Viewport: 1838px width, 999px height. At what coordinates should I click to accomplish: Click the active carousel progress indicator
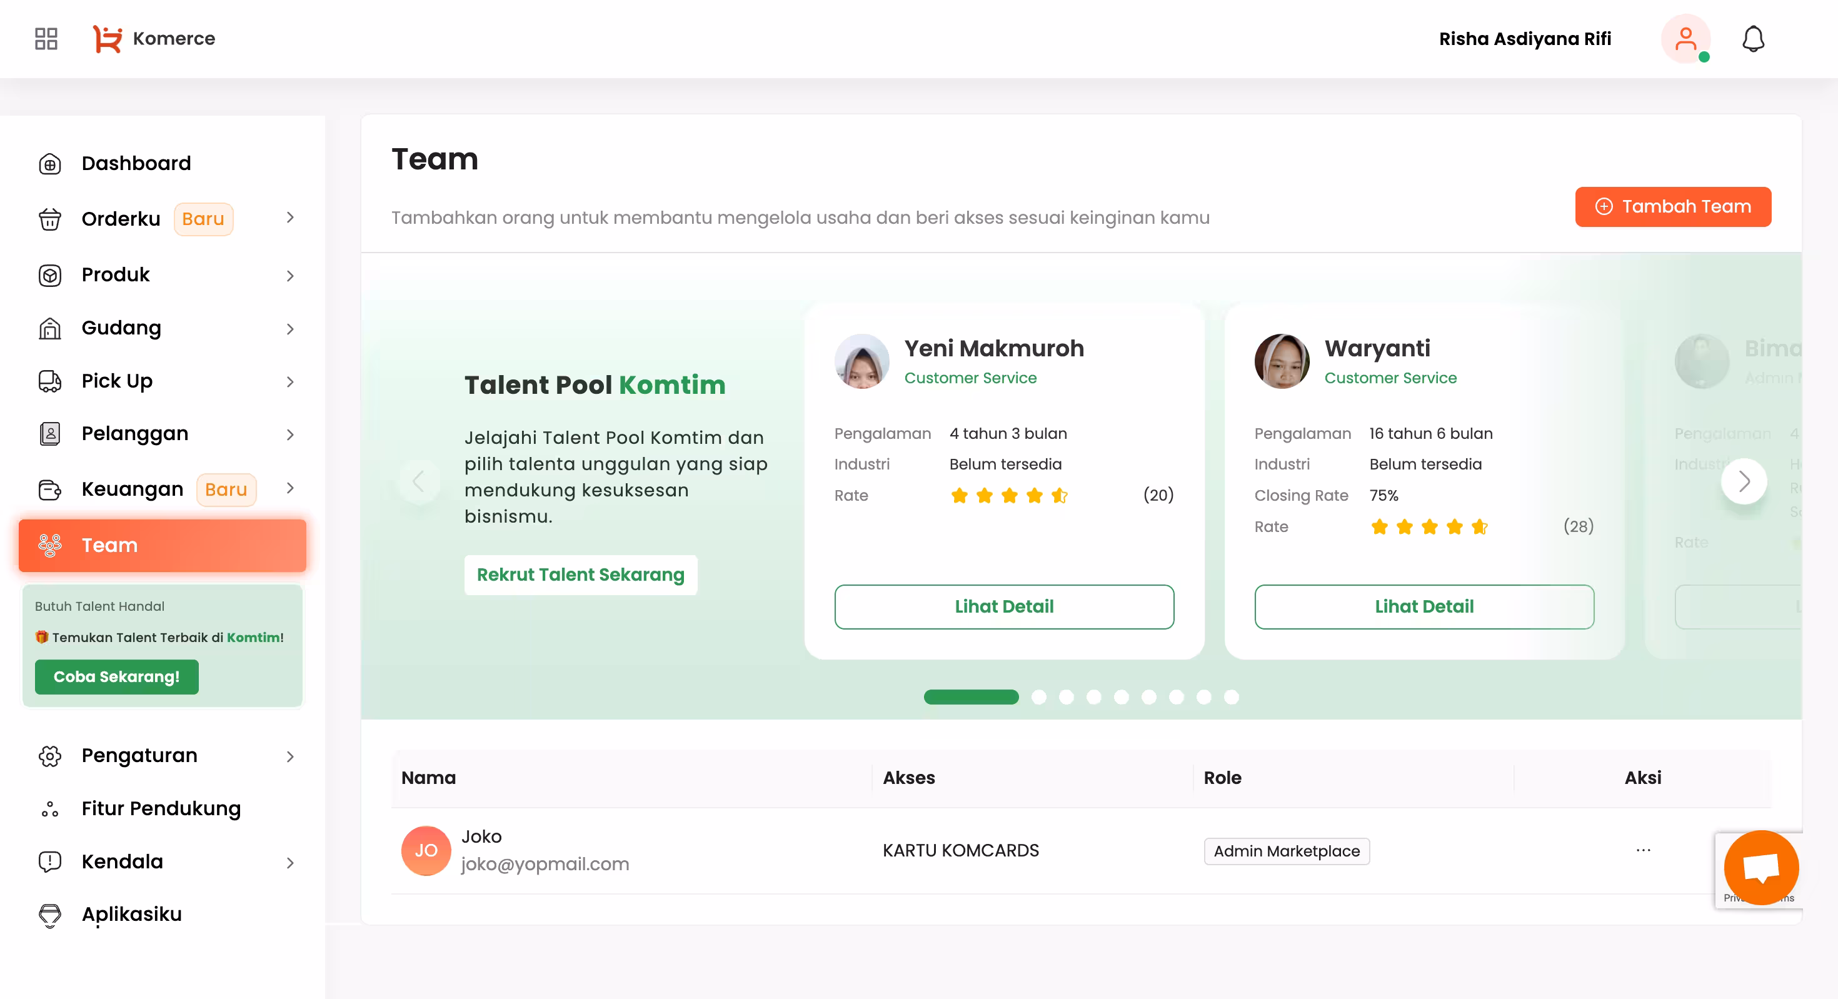click(x=970, y=697)
